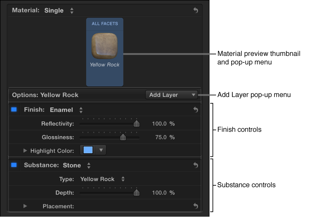The image size is (310, 217).
Task: Click the Depth slider handle
Action: click(136, 192)
